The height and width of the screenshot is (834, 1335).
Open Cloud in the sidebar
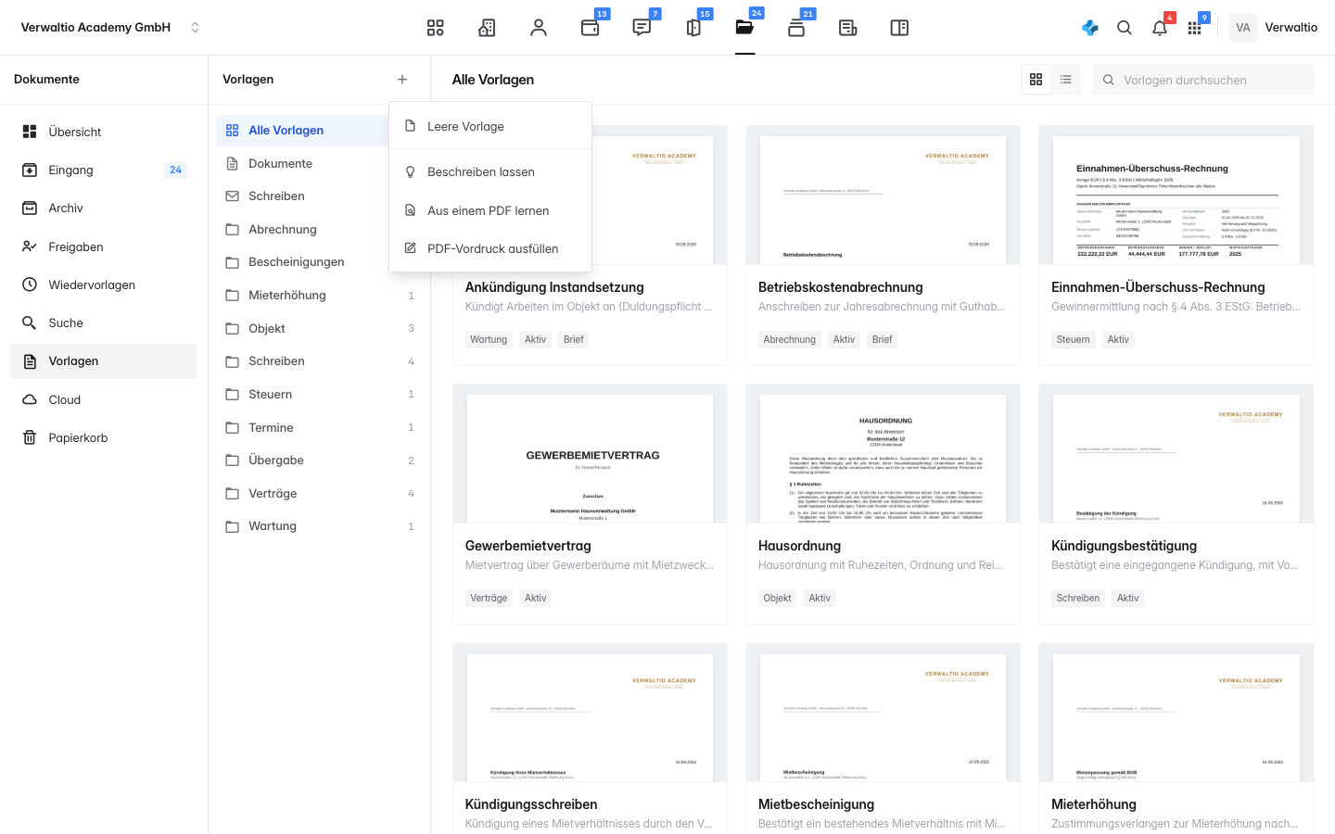click(104, 399)
